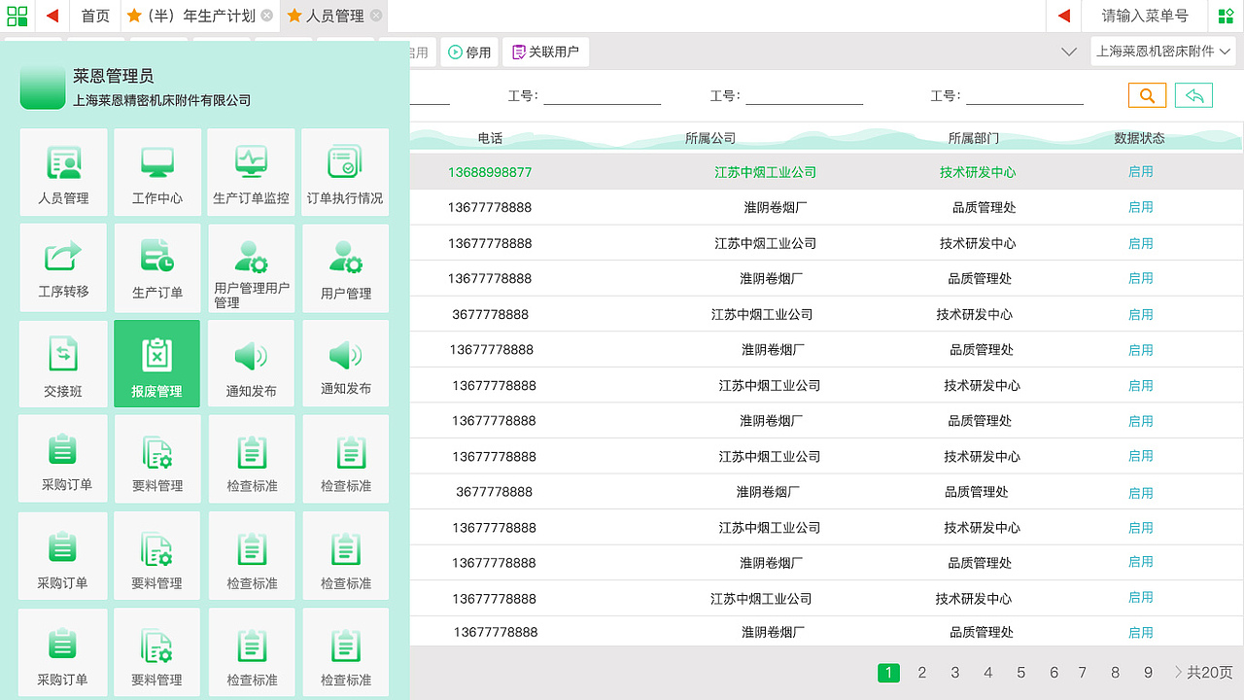This screenshot has width=1244, height=700.
Task: Click the green undo arrow icon
Action: click(1193, 95)
